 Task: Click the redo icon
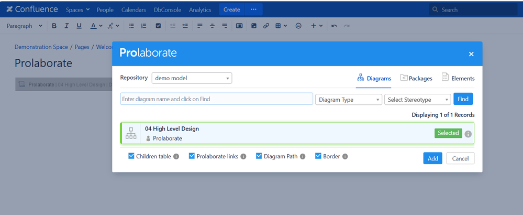pyautogui.click(x=347, y=26)
